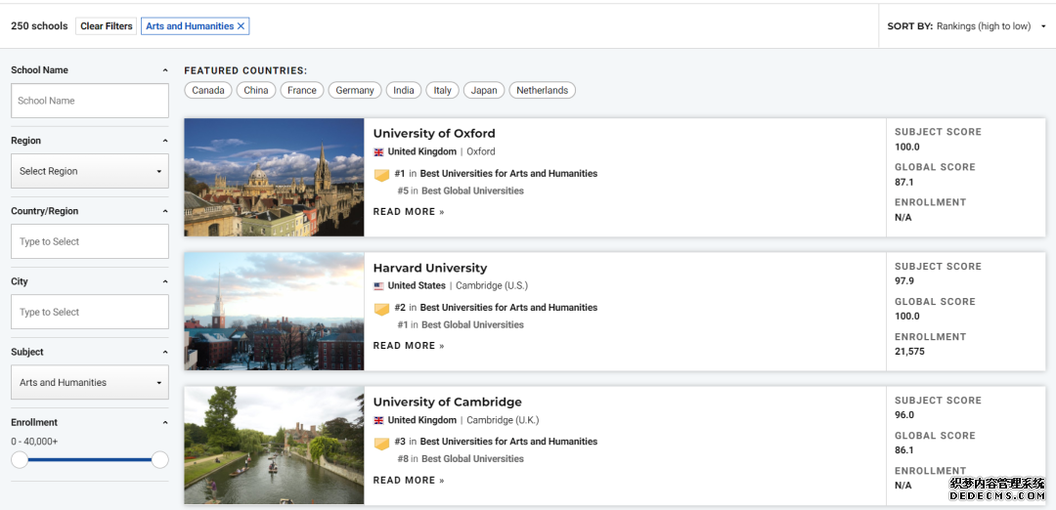Select China featured country pill
This screenshot has width=1056, height=510.
tap(256, 90)
